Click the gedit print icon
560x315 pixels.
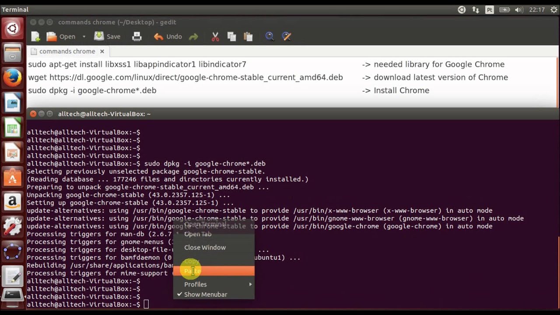pyautogui.click(x=137, y=37)
